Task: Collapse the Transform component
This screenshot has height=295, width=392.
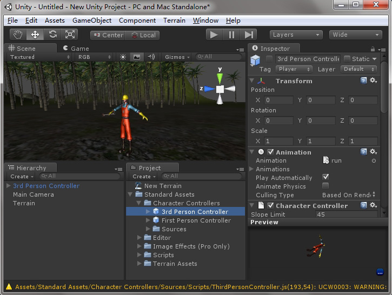Action: point(252,81)
